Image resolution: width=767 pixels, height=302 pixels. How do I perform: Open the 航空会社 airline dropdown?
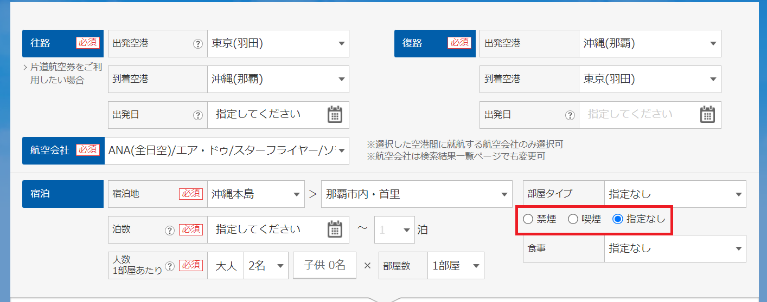[226, 150]
